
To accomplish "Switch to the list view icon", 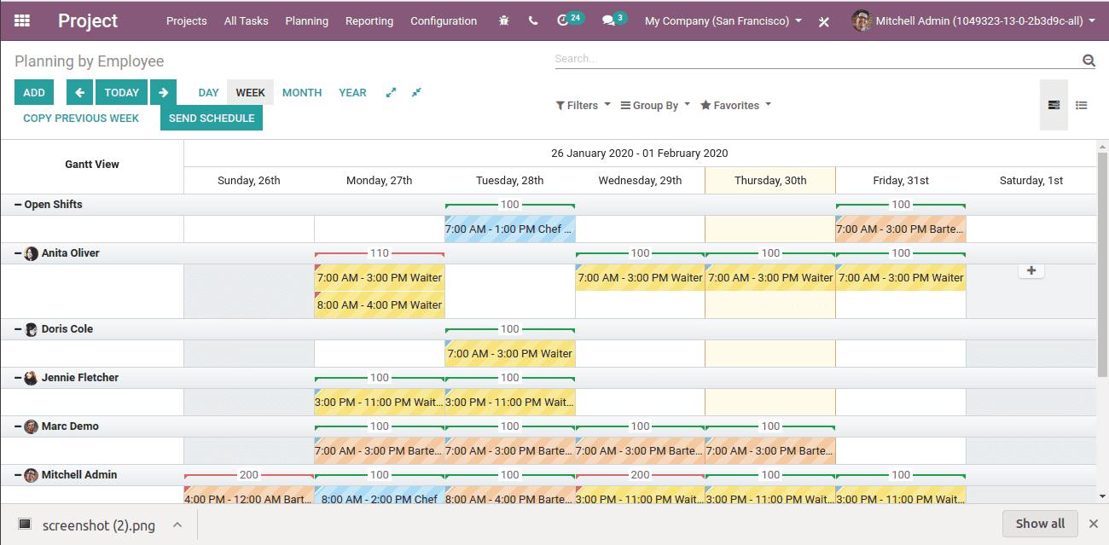I will tap(1081, 105).
